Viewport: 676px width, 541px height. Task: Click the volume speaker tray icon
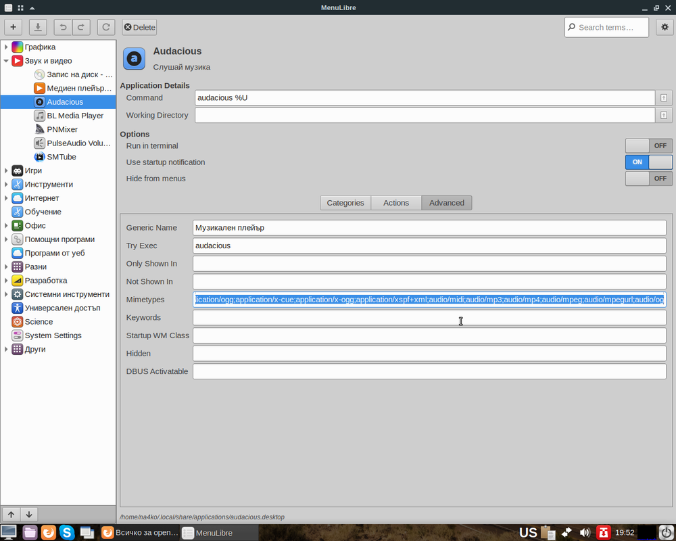click(585, 533)
